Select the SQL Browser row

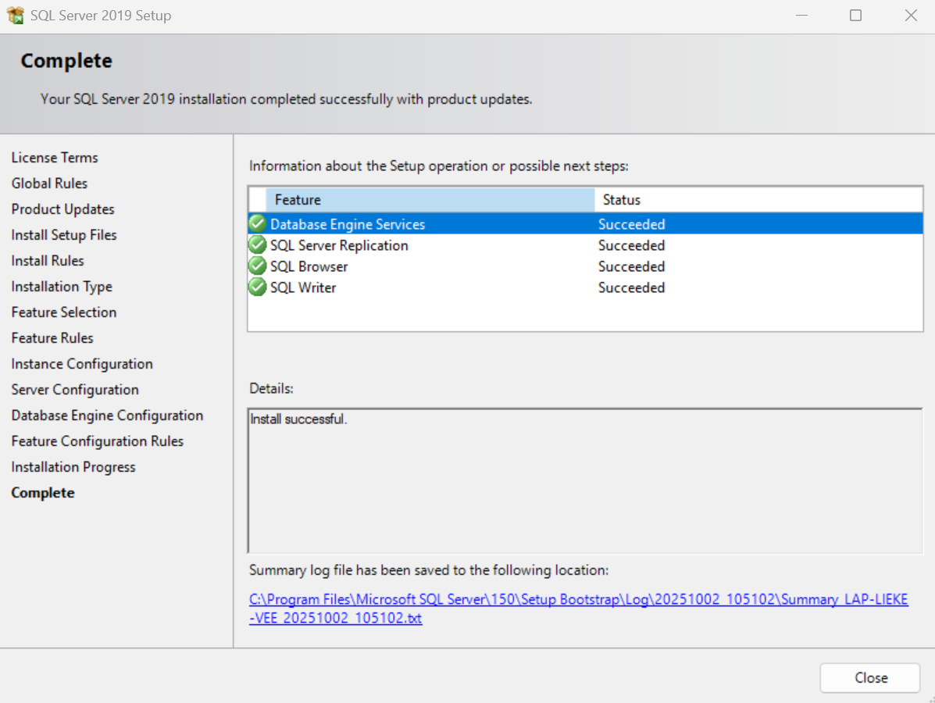click(586, 266)
